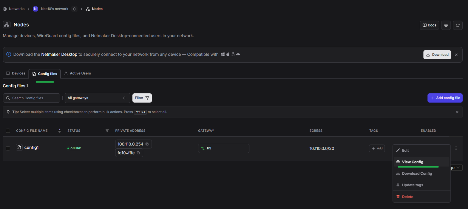Open the All gateways dropdown
The image size is (468, 209).
click(97, 98)
